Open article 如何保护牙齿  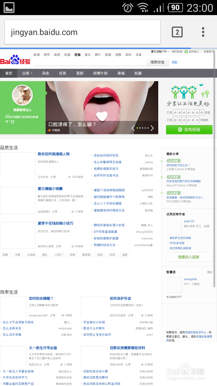click(120, 299)
